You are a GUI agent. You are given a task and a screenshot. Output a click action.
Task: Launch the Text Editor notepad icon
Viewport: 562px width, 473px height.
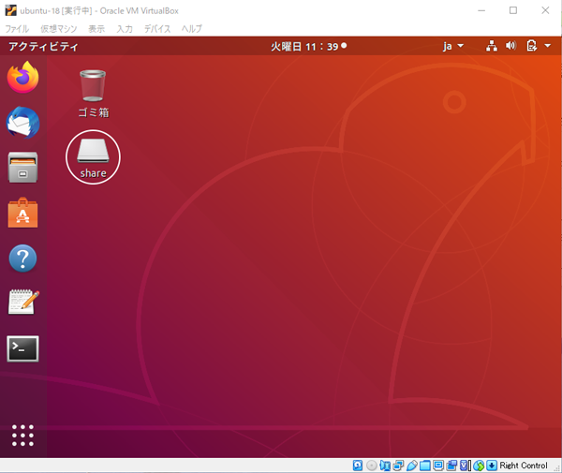[23, 303]
